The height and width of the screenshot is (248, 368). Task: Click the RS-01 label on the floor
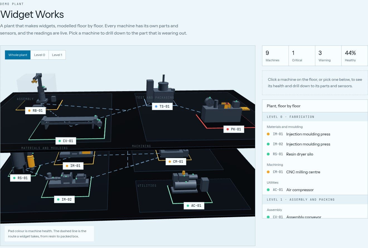20,178
